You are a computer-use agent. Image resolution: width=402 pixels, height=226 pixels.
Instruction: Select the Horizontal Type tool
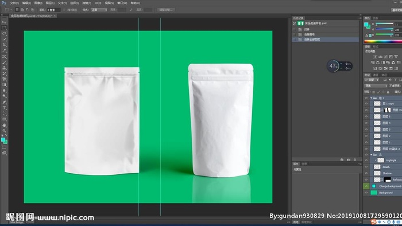tap(4, 108)
